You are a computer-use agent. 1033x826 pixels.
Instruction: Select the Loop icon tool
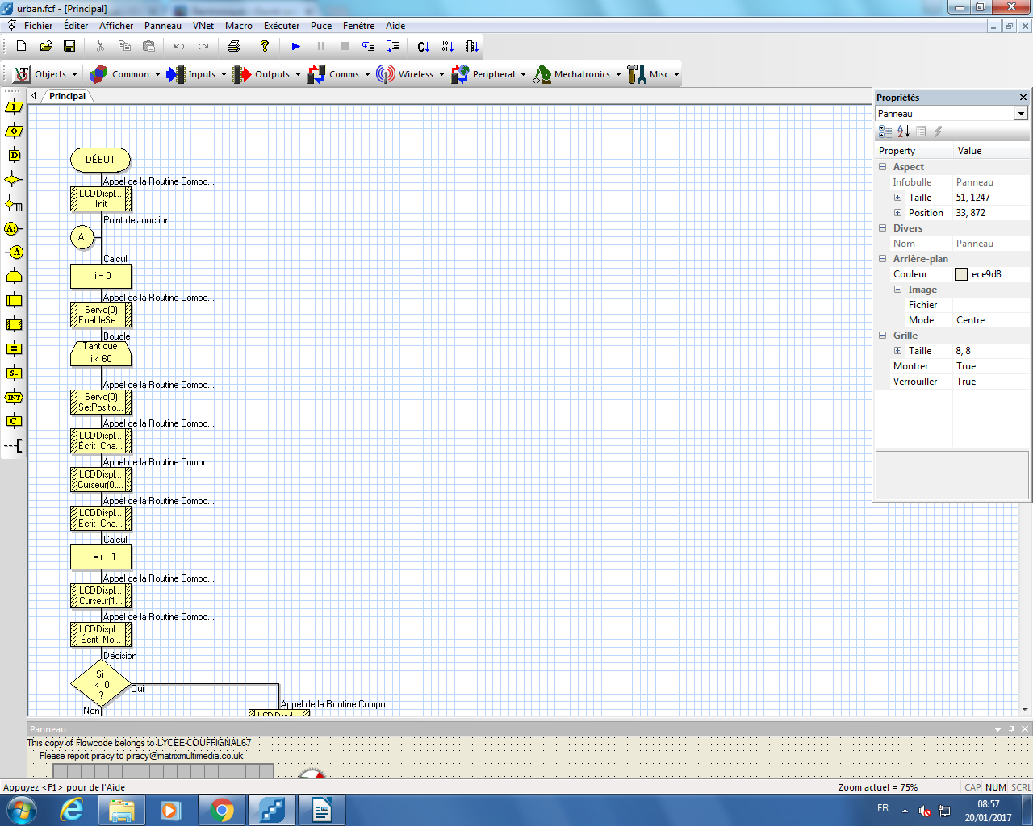pyautogui.click(x=14, y=277)
